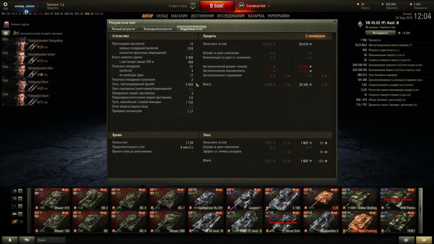Select crew member Stabsfeldwebel Mengelbier portrait

pos(21,44)
